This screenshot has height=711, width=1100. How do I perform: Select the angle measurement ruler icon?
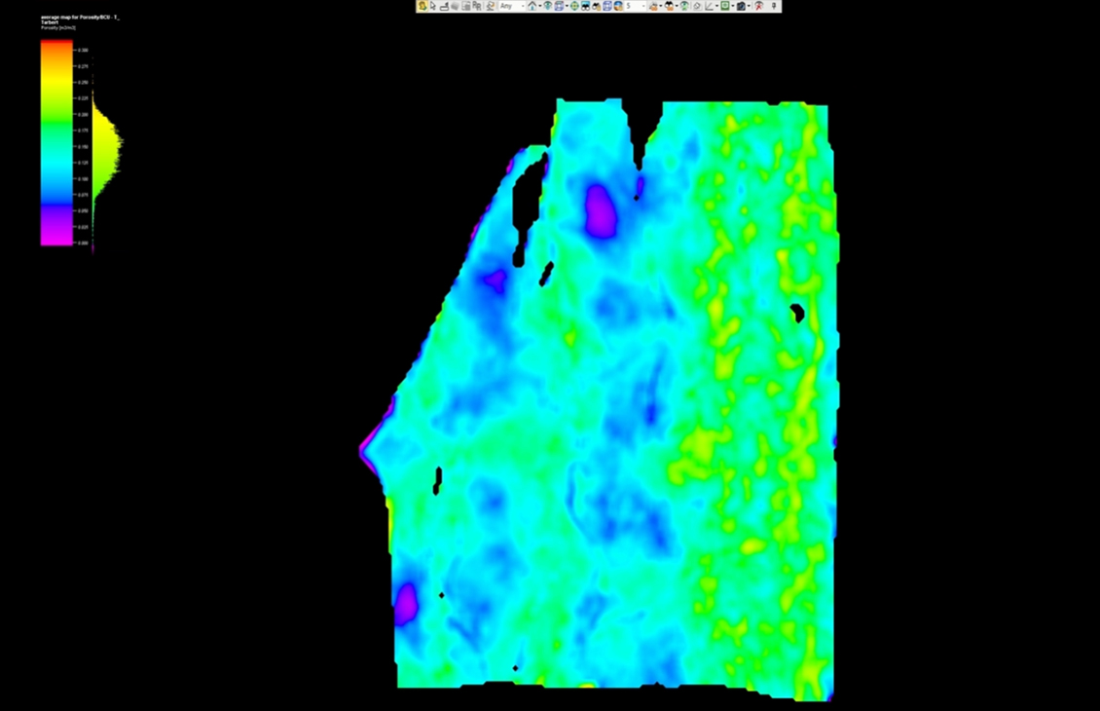(x=708, y=7)
